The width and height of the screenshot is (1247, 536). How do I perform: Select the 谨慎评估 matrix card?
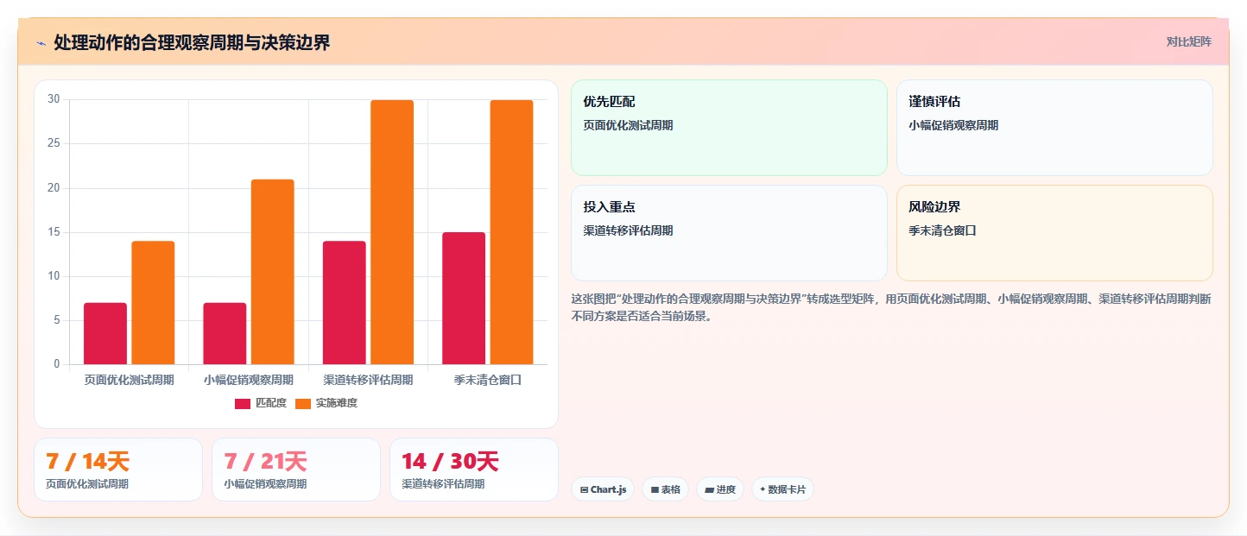coord(1054,128)
